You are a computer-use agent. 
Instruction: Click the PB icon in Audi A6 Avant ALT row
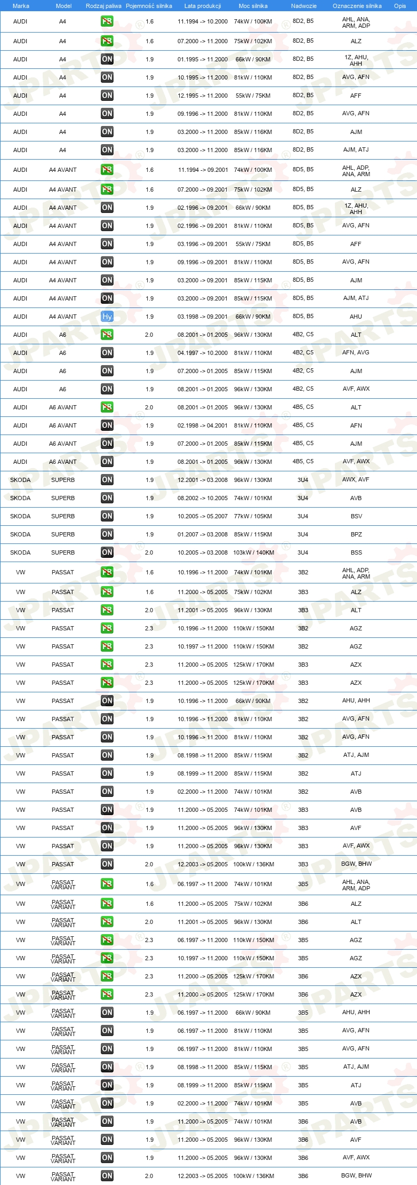pos(107,407)
